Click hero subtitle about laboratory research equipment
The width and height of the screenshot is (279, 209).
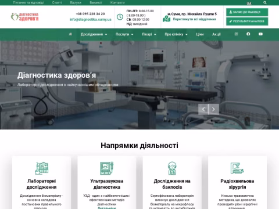[x=68, y=85]
